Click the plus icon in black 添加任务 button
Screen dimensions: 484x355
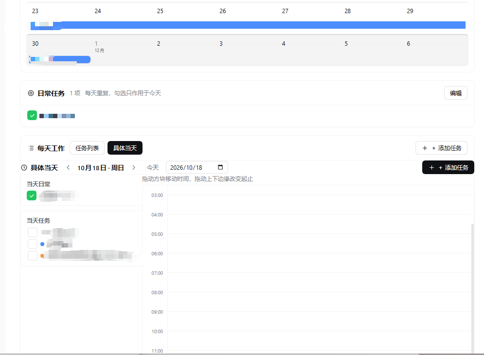pos(431,167)
